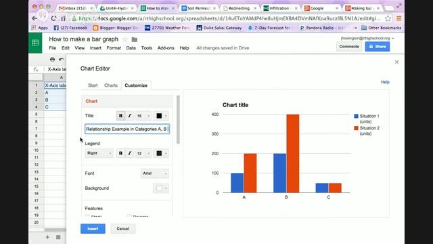Click the browser address bar URL

click(x=229, y=18)
